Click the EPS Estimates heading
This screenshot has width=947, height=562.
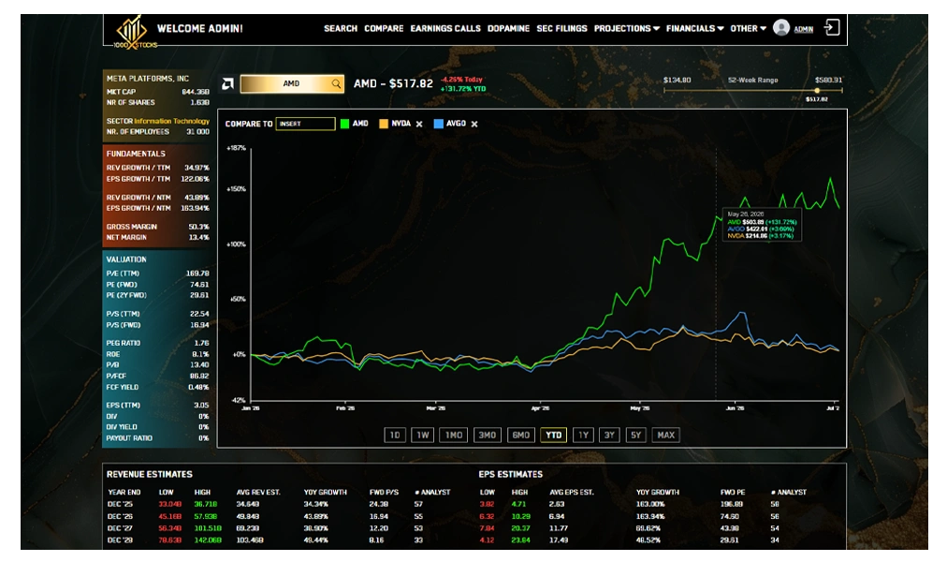[510, 474]
